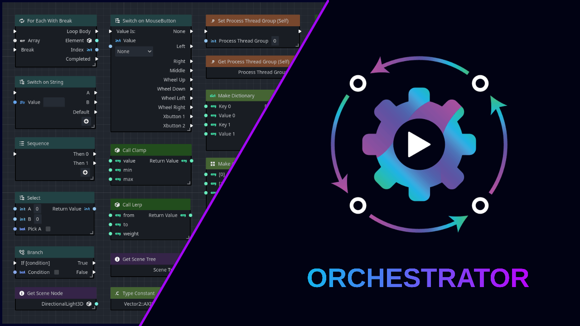Viewport: 580px width, 326px height.
Task: Click the Call Clamp Return Value any icon
Action: (184, 161)
